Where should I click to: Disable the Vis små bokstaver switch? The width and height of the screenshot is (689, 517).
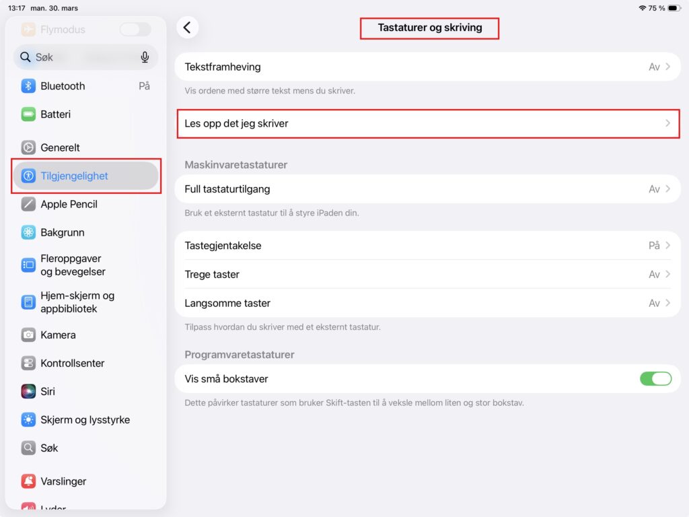655,378
